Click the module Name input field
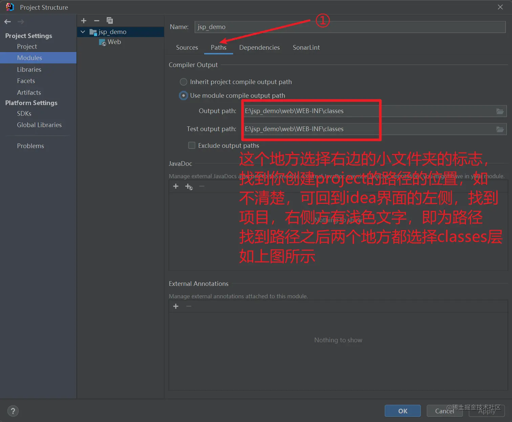 click(x=350, y=27)
